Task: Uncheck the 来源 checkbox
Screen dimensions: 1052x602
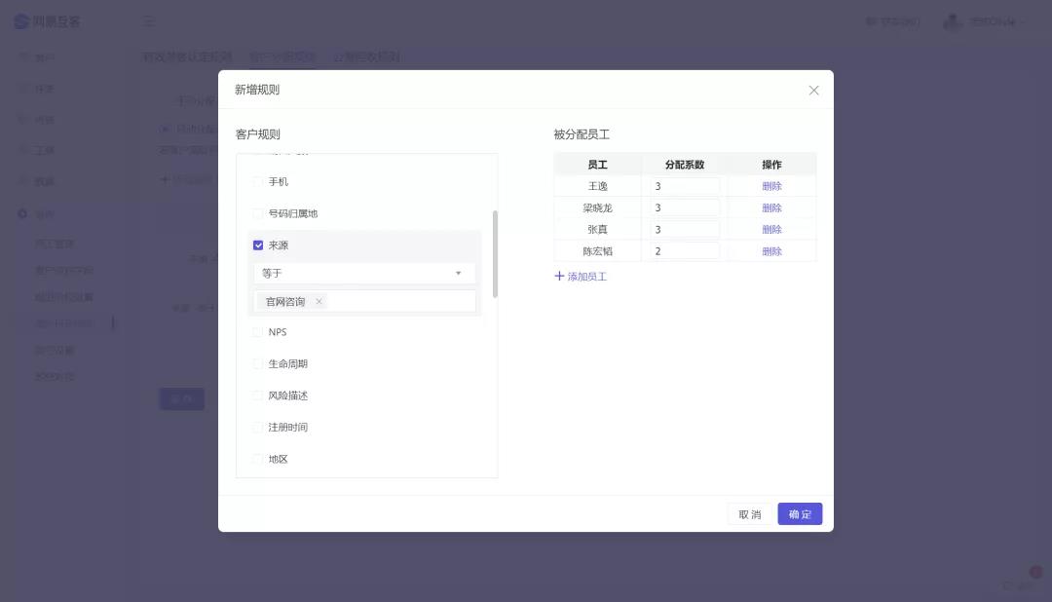Action: (x=258, y=245)
